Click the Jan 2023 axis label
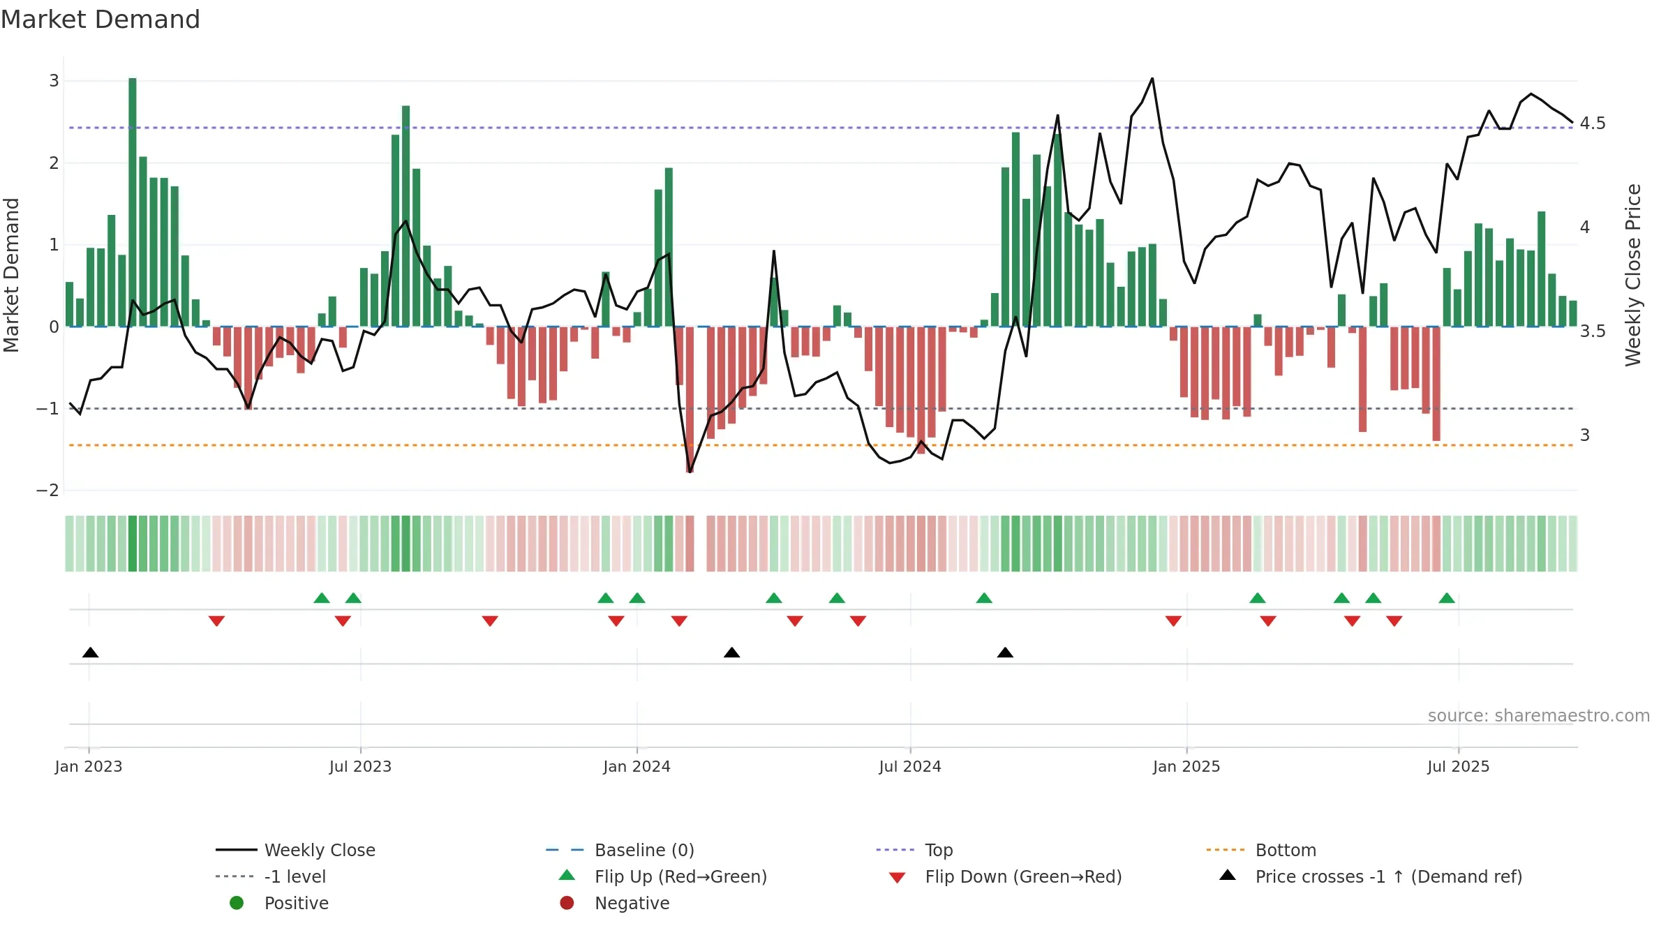 coord(89,766)
